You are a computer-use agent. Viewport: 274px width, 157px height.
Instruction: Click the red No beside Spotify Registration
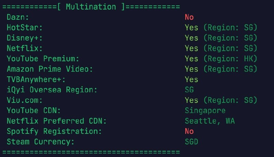pos(189,131)
